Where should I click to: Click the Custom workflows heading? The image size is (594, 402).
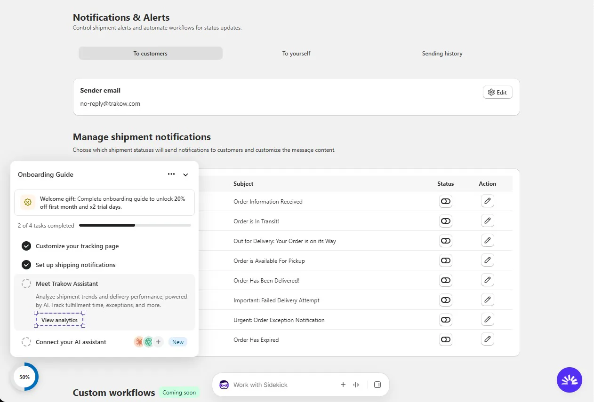click(x=114, y=392)
